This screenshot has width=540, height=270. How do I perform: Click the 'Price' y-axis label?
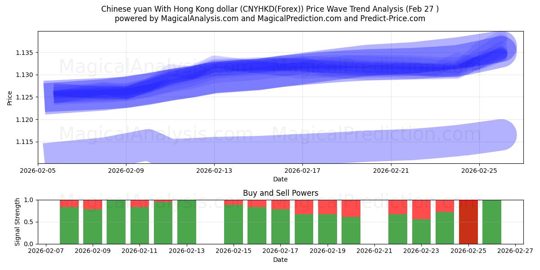10,97
